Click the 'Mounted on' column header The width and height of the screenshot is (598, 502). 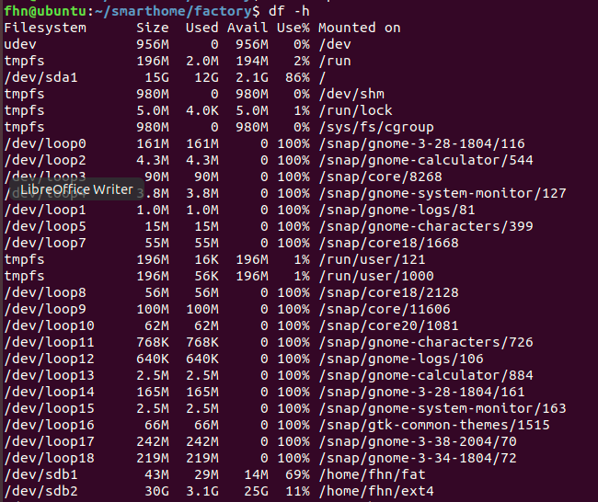[360, 28]
